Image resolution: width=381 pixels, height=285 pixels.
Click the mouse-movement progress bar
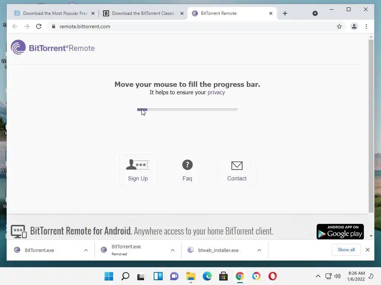point(188,109)
